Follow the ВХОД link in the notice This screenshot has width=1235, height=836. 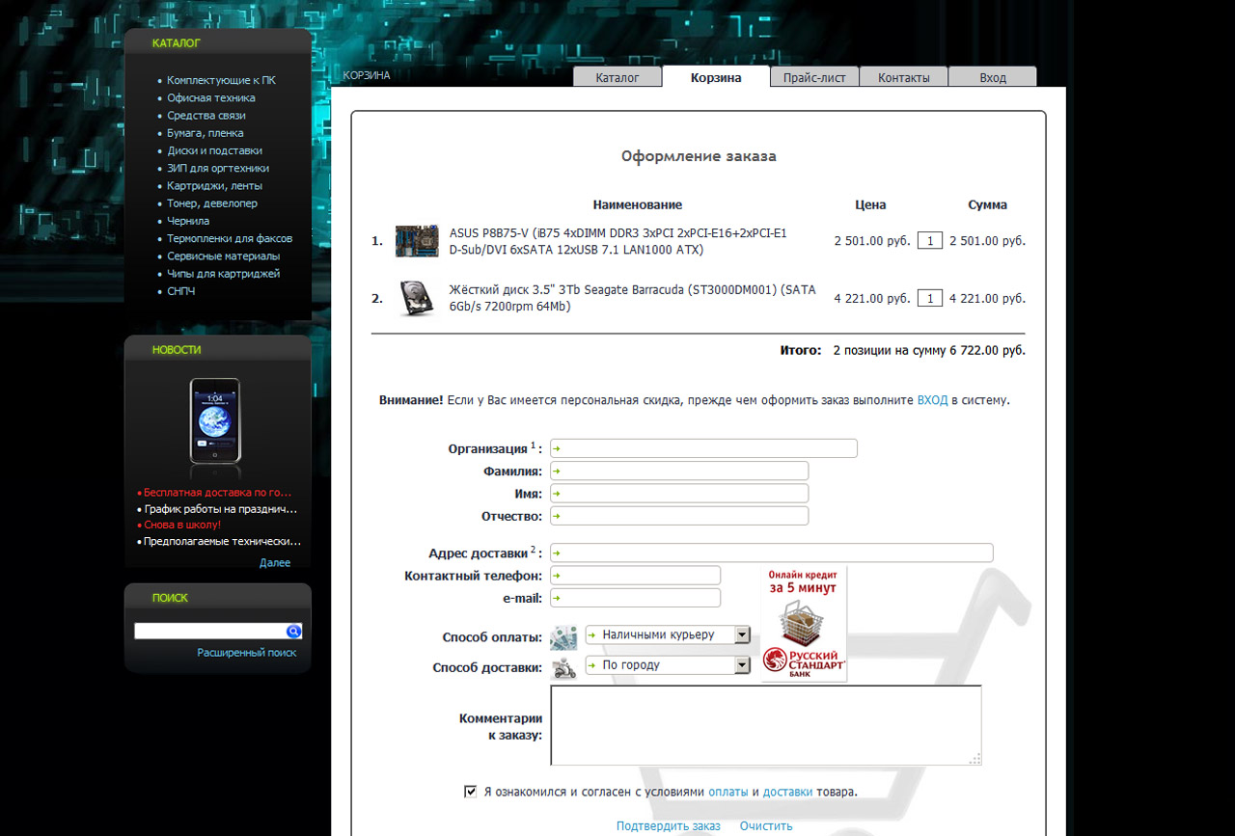point(932,399)
